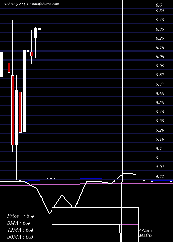Click the 5.96 price axis label

pos(160,66)
